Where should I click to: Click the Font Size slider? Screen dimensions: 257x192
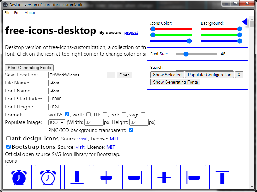[197, 54]
